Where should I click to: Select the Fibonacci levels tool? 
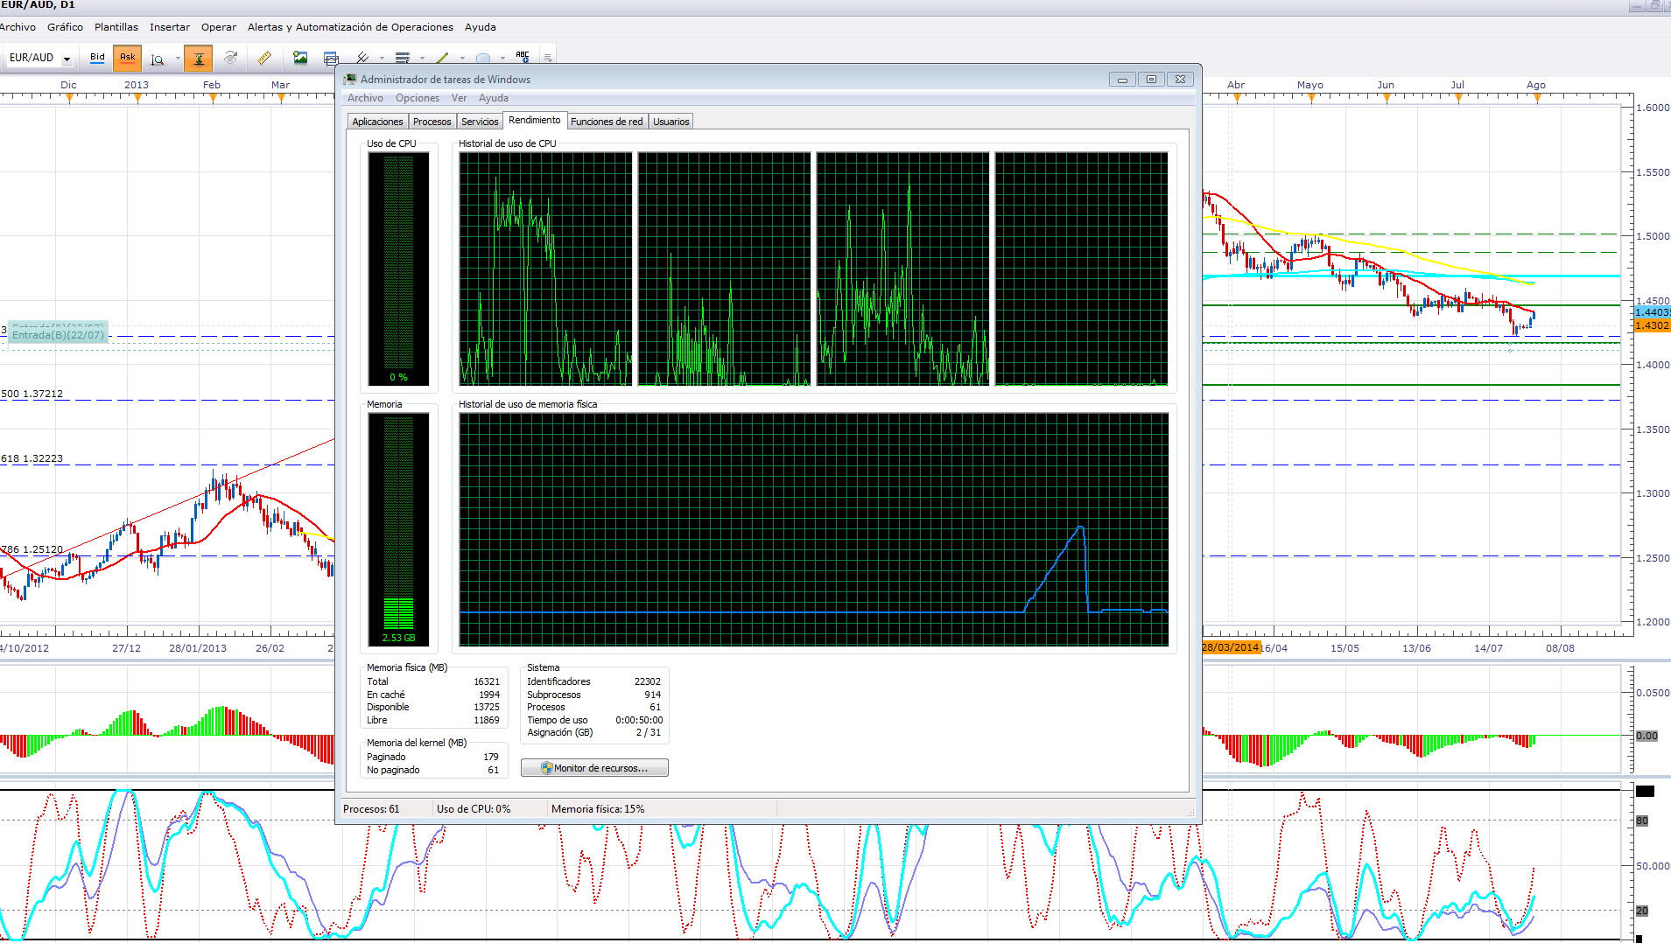(403, 59)
